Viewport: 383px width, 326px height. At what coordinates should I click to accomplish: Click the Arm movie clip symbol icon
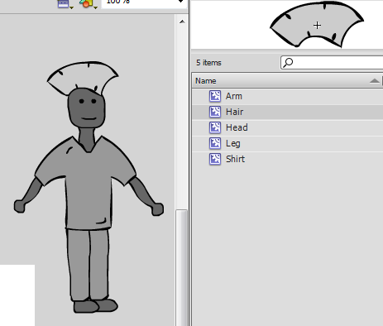(215, 96)
